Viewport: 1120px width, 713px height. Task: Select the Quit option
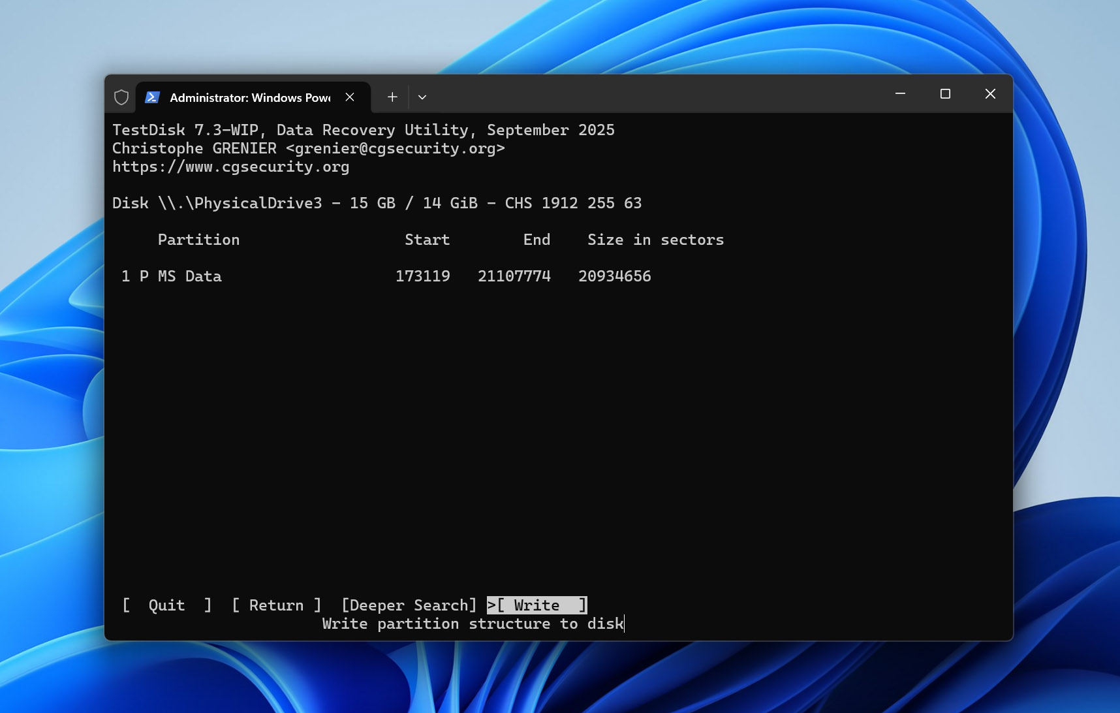(167, 605)
